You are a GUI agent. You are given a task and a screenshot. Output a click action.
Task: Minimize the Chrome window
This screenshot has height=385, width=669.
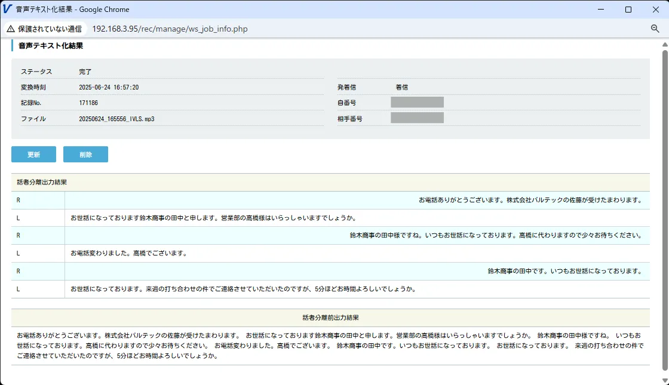click(600, 10)
